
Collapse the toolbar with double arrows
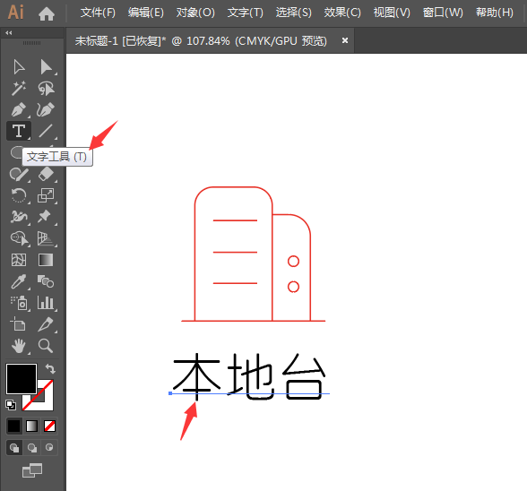point(9,32)
